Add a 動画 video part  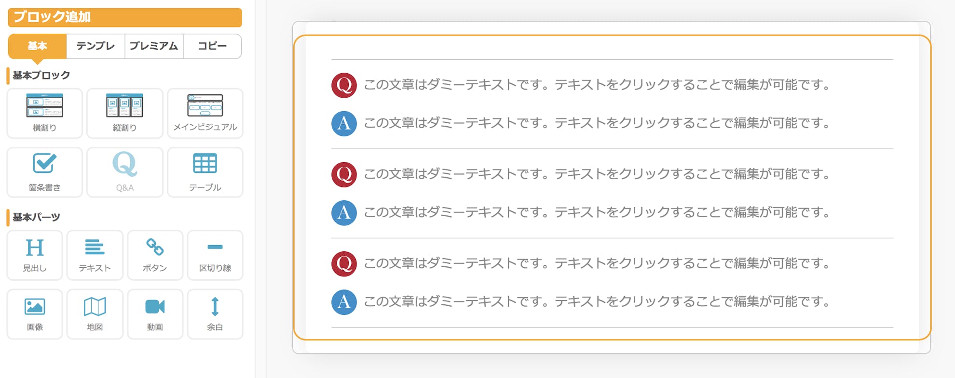155,314
